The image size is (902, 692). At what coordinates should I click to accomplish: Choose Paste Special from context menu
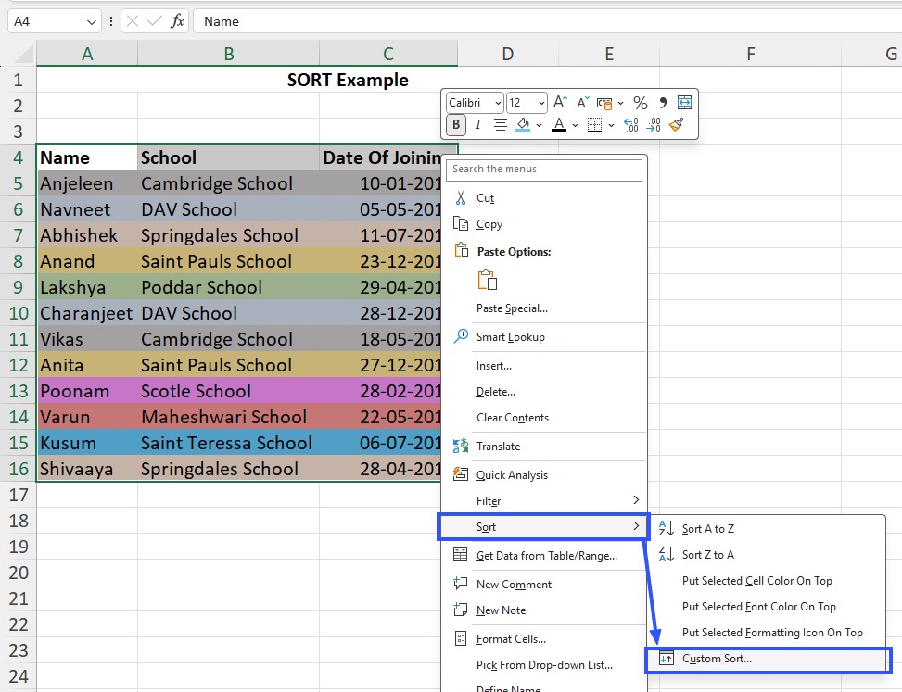(x=512, y=308)
